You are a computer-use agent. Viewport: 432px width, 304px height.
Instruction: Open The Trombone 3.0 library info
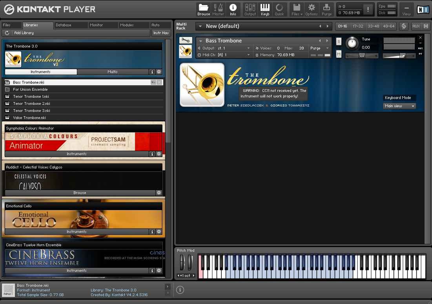pyautogui.click(x=152, y=72)
